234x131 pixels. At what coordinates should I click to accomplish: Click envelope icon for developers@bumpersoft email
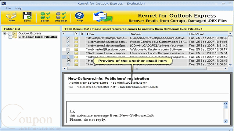point(76,38)
